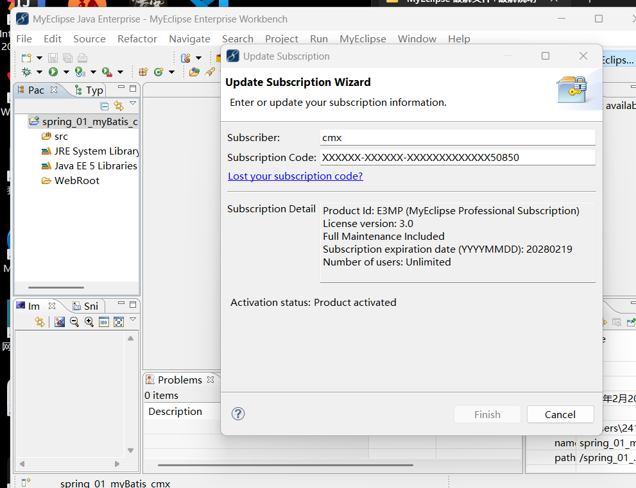Select Java EE 5 Libraries node

click(x=89, y=166)
